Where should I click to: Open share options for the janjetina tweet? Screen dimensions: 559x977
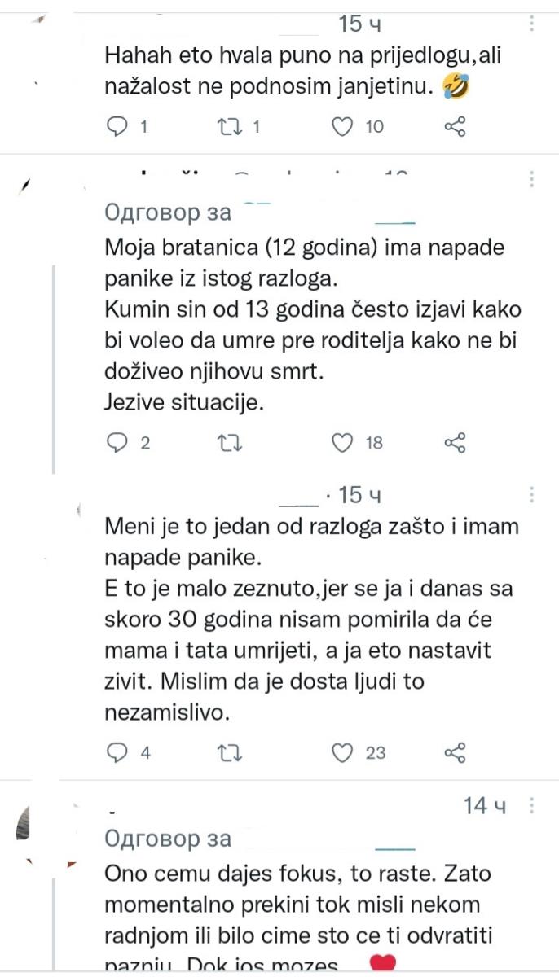click(456, 127)
